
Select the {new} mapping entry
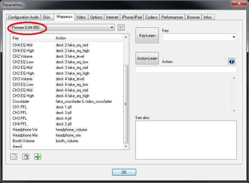coord(67,147)
